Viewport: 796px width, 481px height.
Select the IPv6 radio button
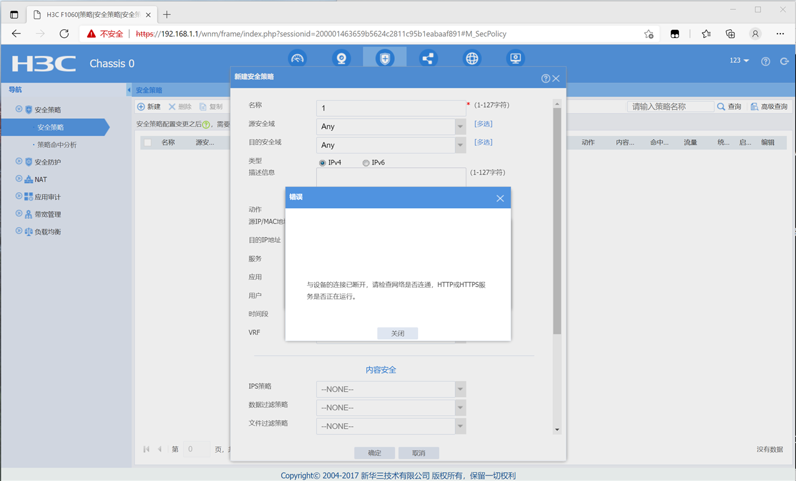[366, 163]
